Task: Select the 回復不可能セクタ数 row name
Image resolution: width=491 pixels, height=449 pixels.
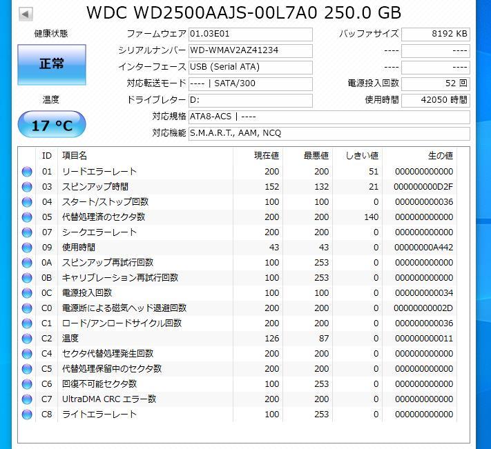Action: pos(99,384)
